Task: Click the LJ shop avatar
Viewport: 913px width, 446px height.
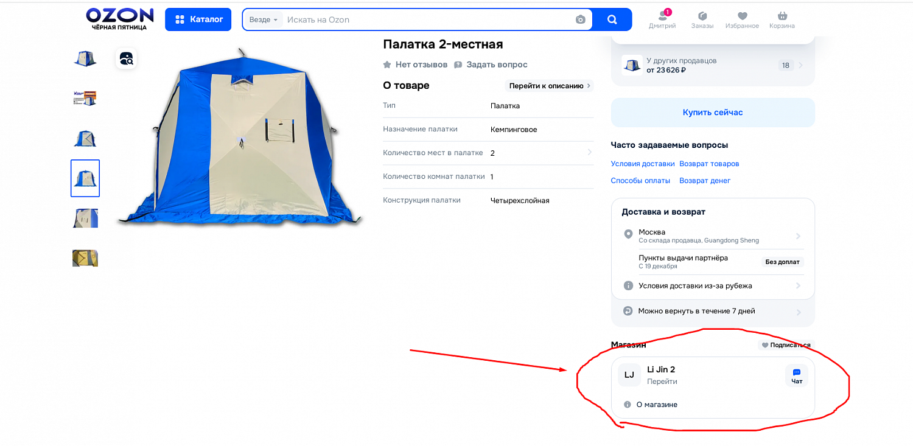Action: tap(629, 375)
